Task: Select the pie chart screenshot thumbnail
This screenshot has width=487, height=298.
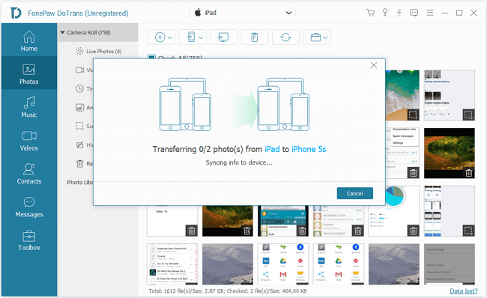Action: (394, 211)
